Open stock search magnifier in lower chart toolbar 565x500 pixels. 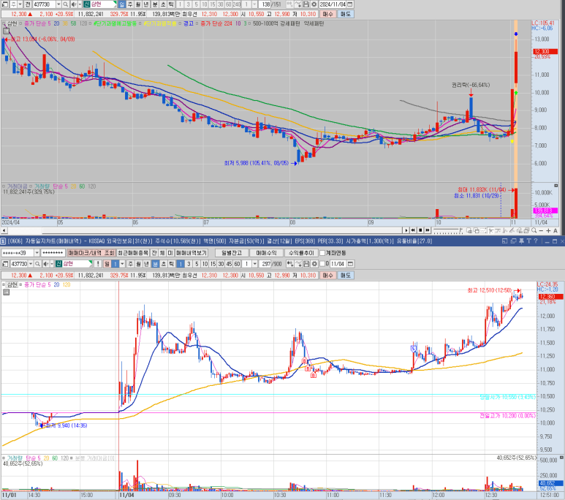[37, 264]
